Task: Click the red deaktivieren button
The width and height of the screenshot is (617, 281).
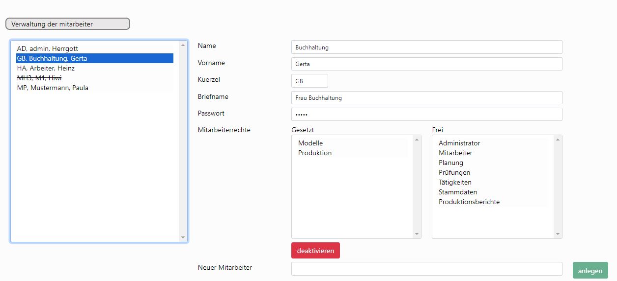Action: 315,250
